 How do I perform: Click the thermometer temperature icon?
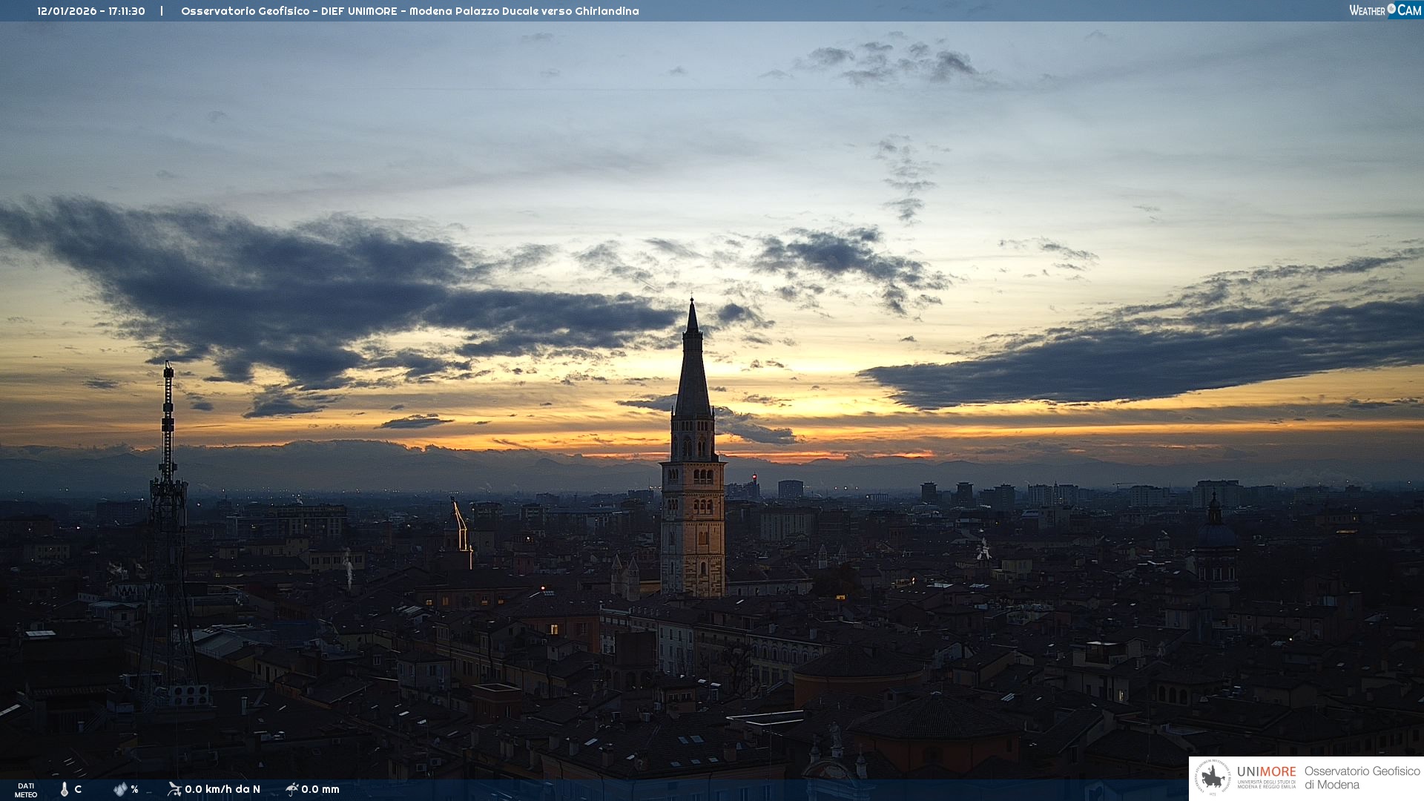tap(65, 789)
